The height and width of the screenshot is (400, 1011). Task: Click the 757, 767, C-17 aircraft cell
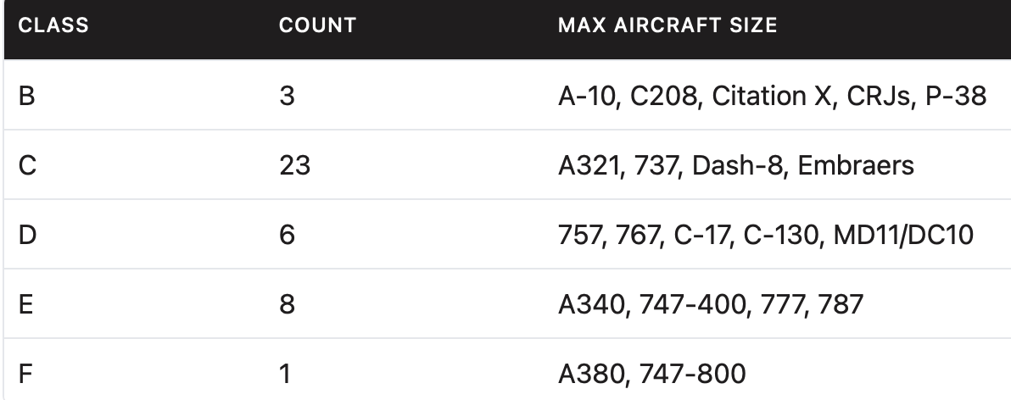[x=765, y=235]
